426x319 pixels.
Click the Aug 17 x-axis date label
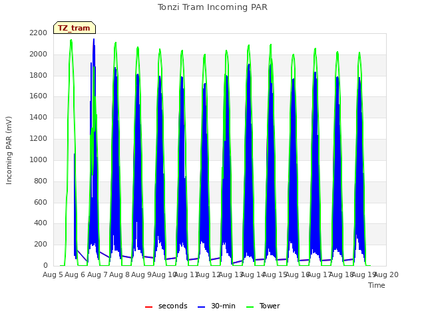pyautogui.click(x=319, y=274)
